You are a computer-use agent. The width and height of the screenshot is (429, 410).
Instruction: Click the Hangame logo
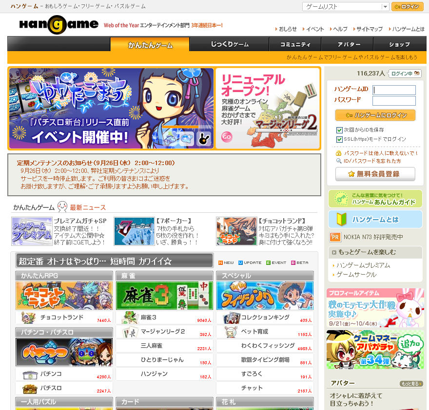pyautogui.click(x=58, y=26)
